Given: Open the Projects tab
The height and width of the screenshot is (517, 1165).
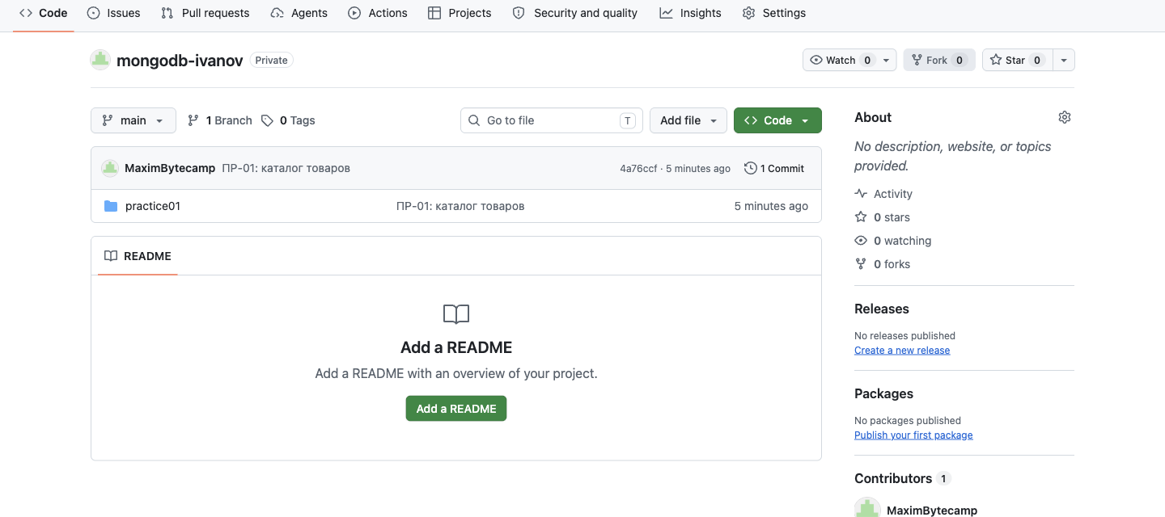Looking at the screenshot, I should [x=460, y=13].
